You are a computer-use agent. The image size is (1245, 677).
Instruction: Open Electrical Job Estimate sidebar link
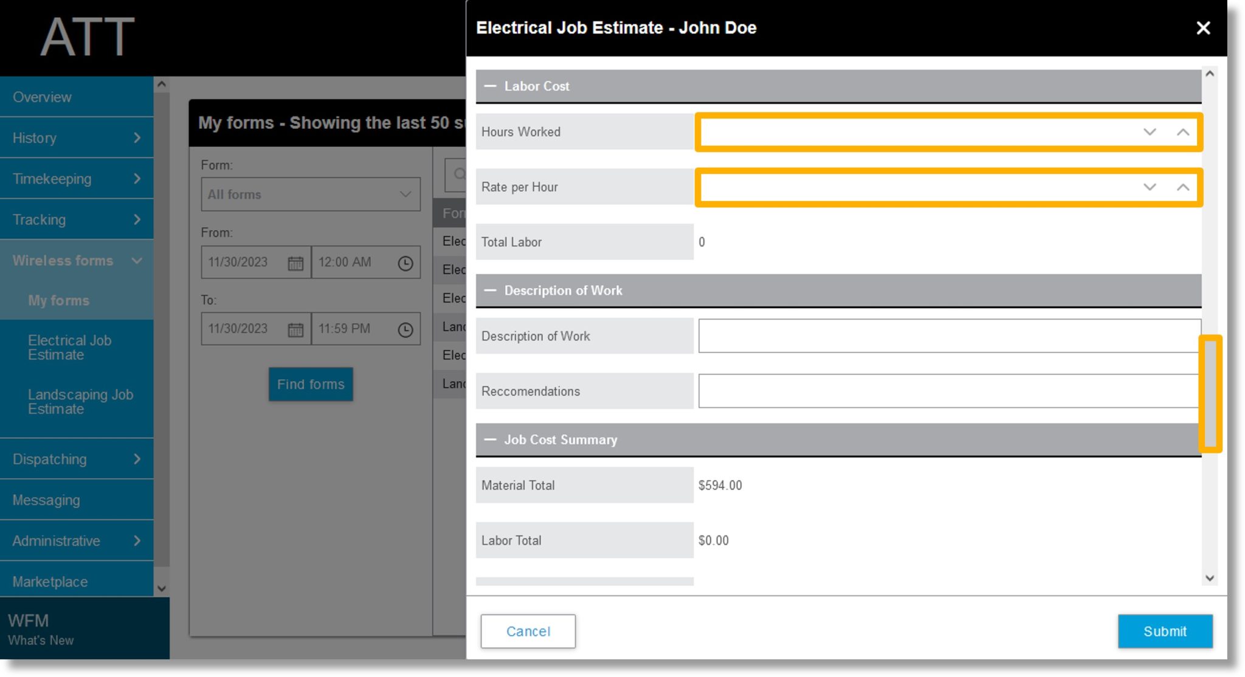70,348
